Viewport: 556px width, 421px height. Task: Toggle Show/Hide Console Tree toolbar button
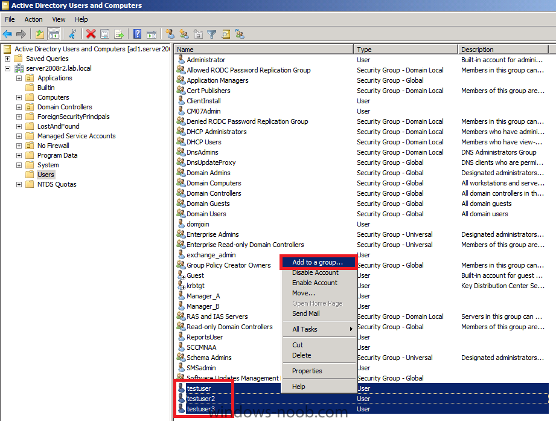click(x=54, y=34)
